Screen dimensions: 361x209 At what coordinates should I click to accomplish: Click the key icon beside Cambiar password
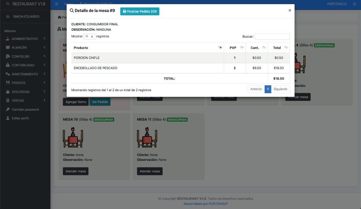point(8,109)
